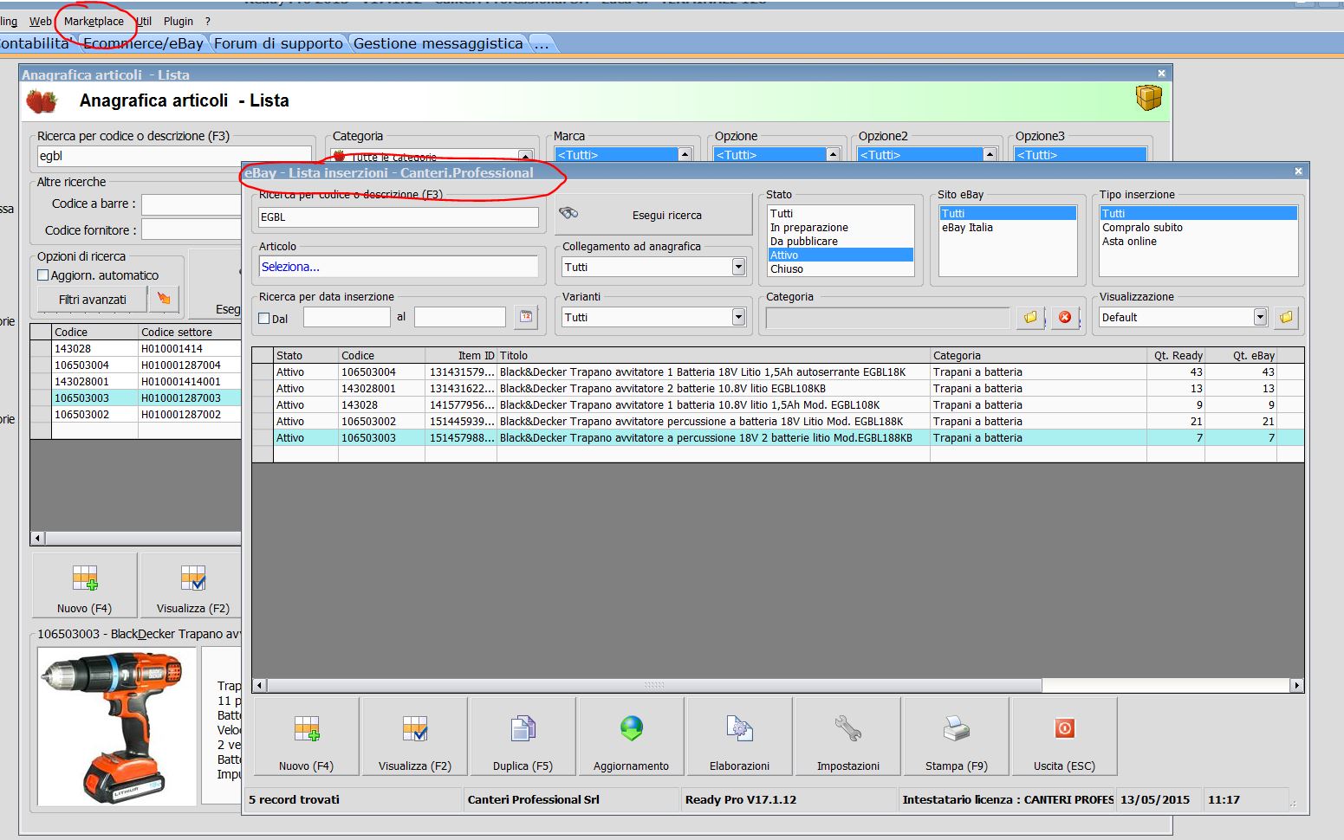
Task: Click the drill product thumbnail
Action: [118, 726]
